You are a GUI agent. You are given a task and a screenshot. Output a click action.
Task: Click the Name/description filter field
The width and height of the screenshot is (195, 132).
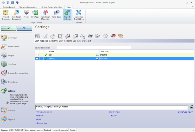click(x=94, y=48)
